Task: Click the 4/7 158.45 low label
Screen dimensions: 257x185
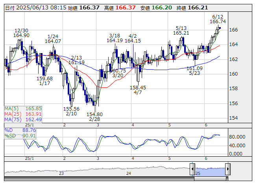Action: (x=138, y=90)
